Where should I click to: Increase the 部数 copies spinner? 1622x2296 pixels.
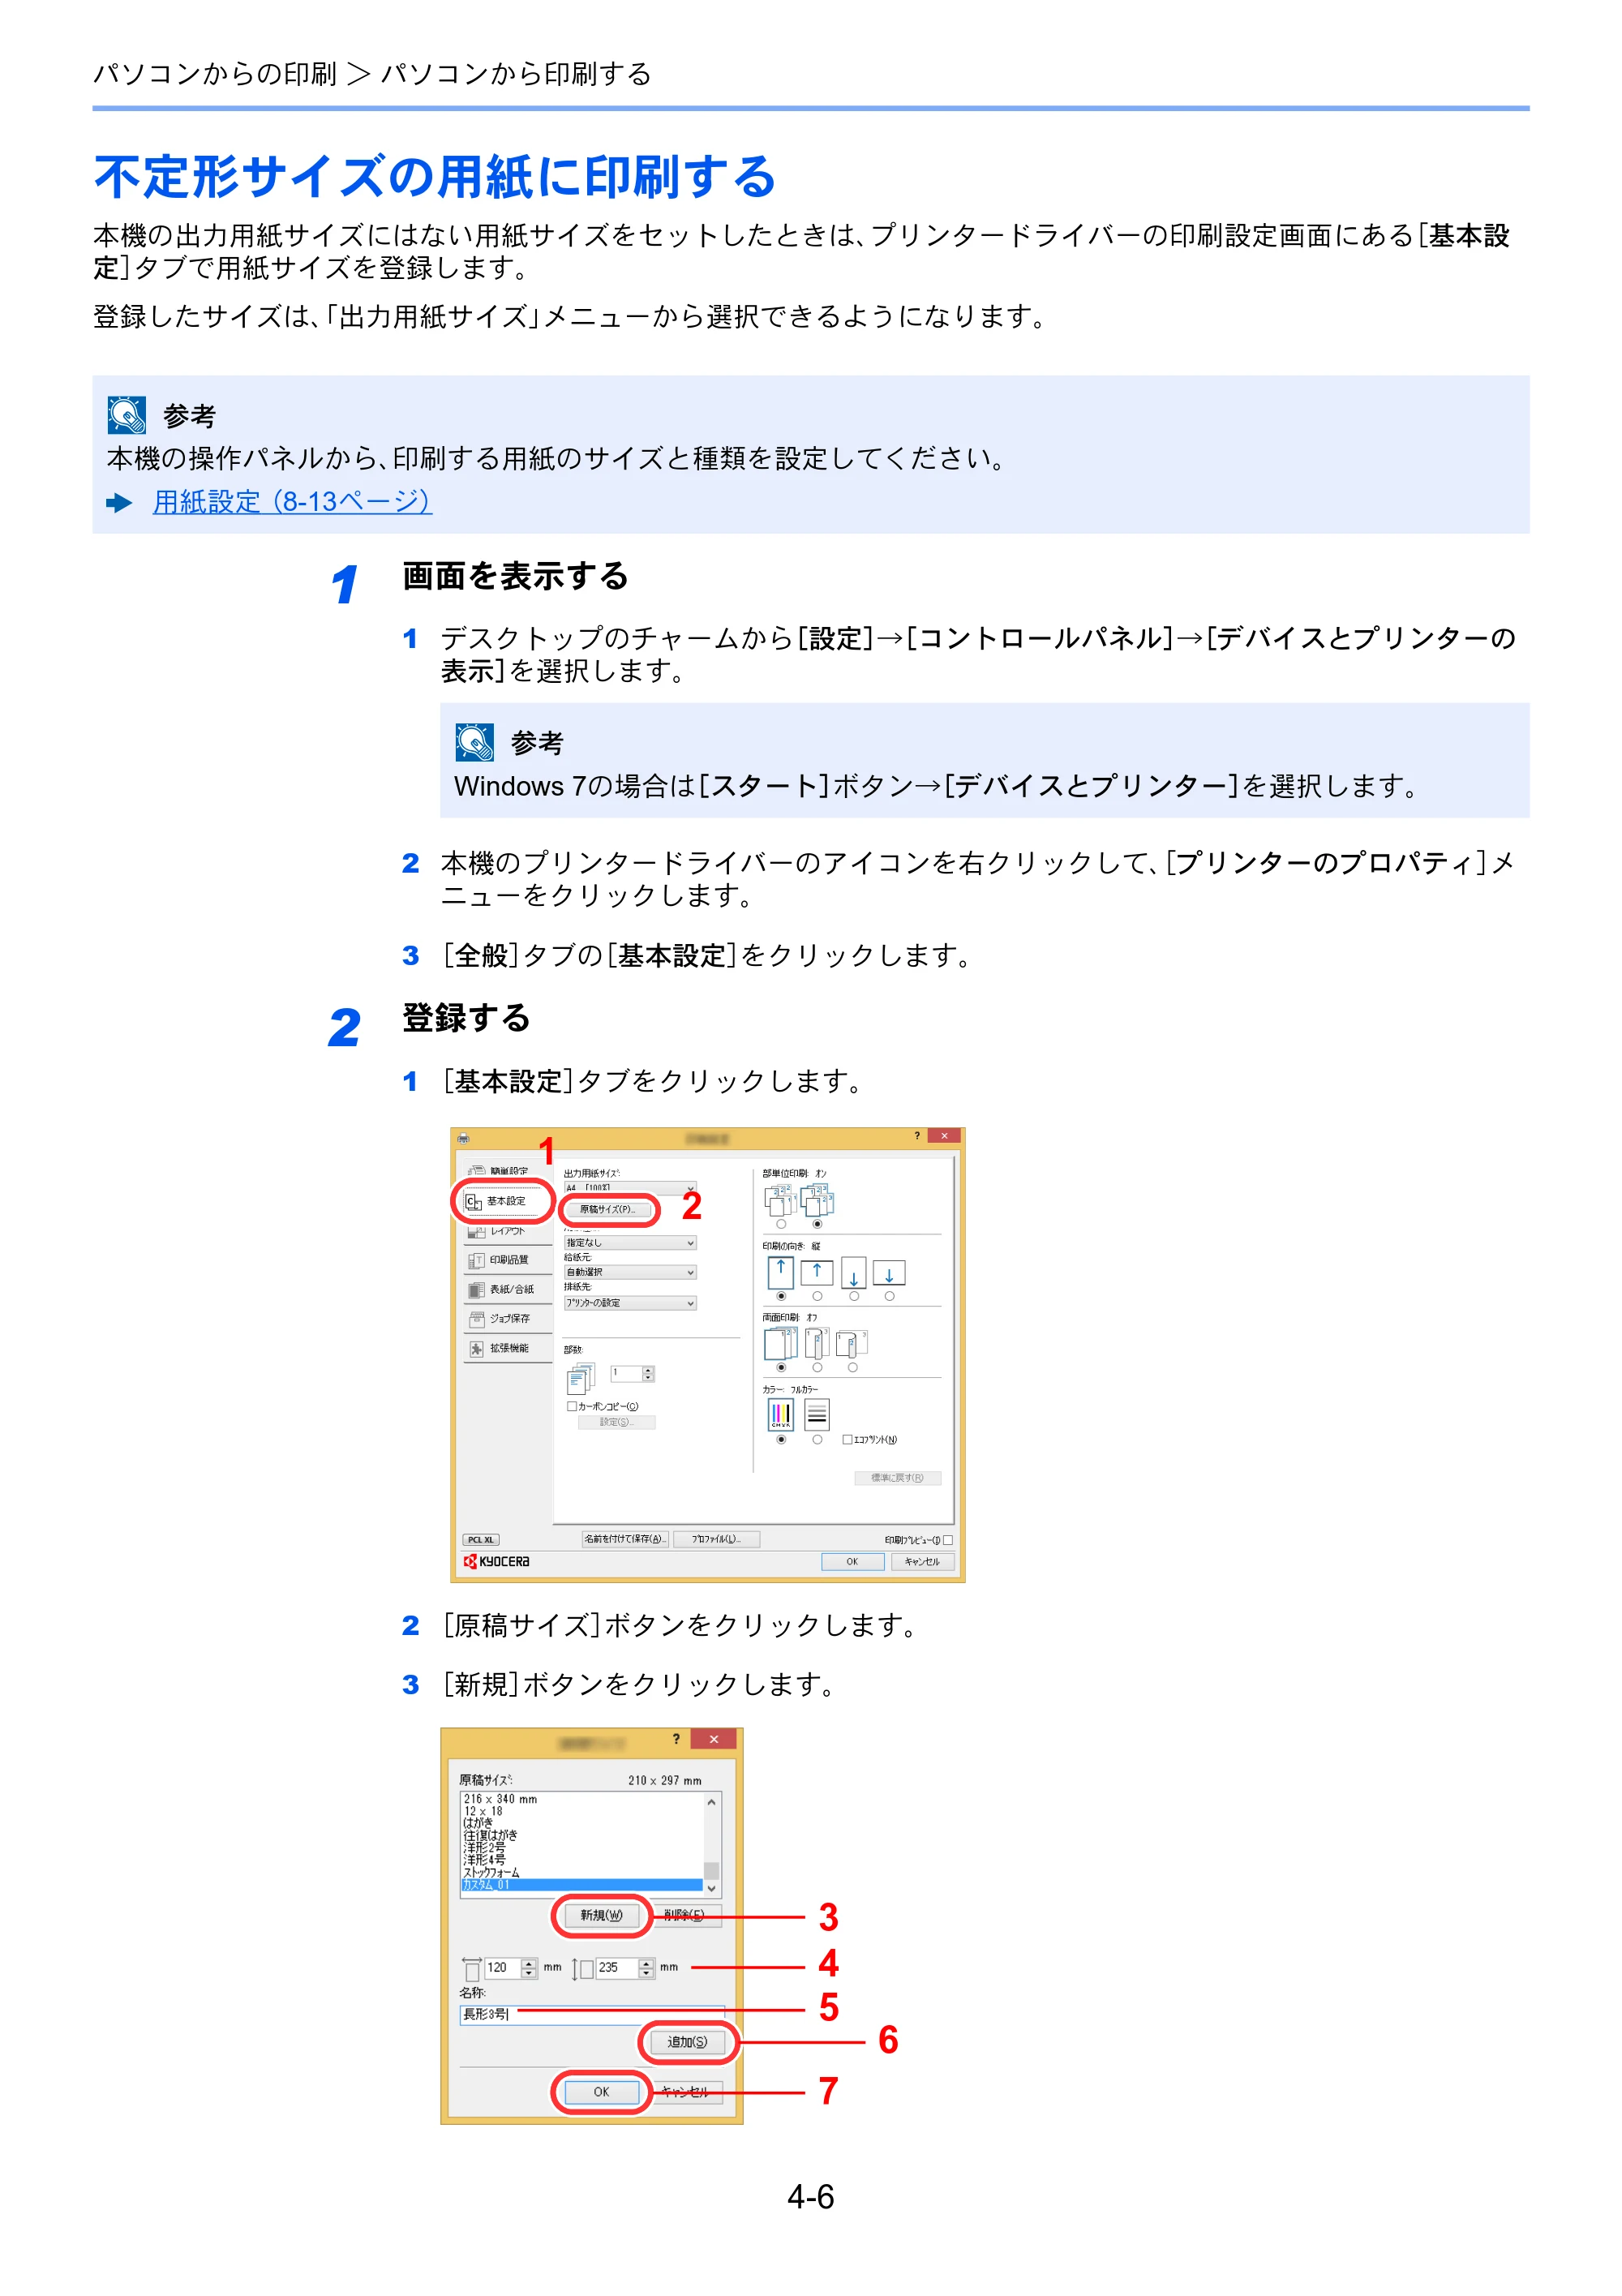pyautogui.click(x=648, y=1370)
